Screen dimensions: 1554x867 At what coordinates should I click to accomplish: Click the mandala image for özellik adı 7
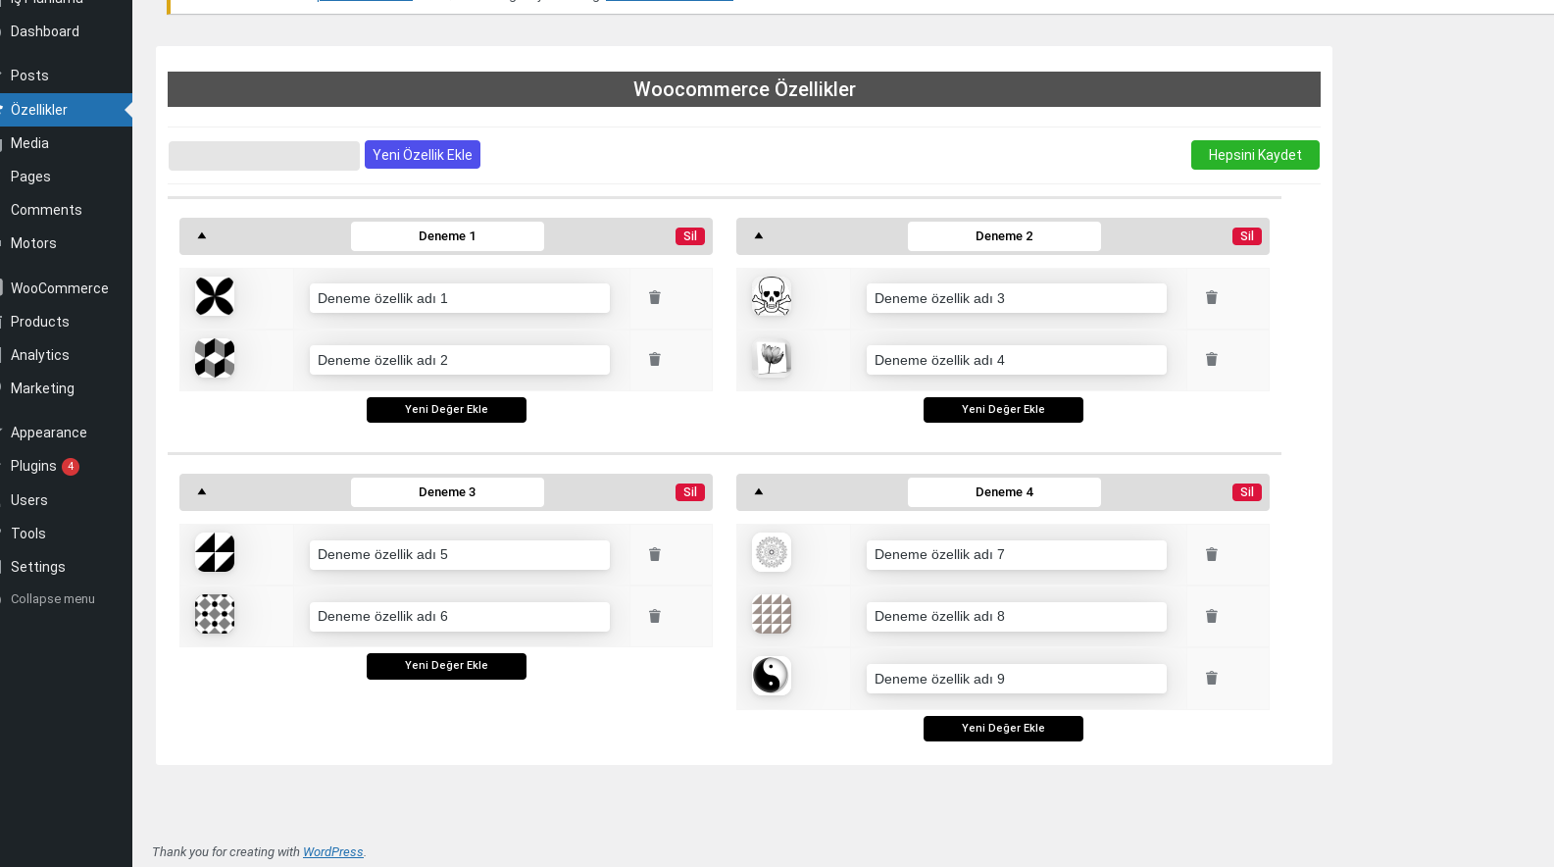[772, 552]
